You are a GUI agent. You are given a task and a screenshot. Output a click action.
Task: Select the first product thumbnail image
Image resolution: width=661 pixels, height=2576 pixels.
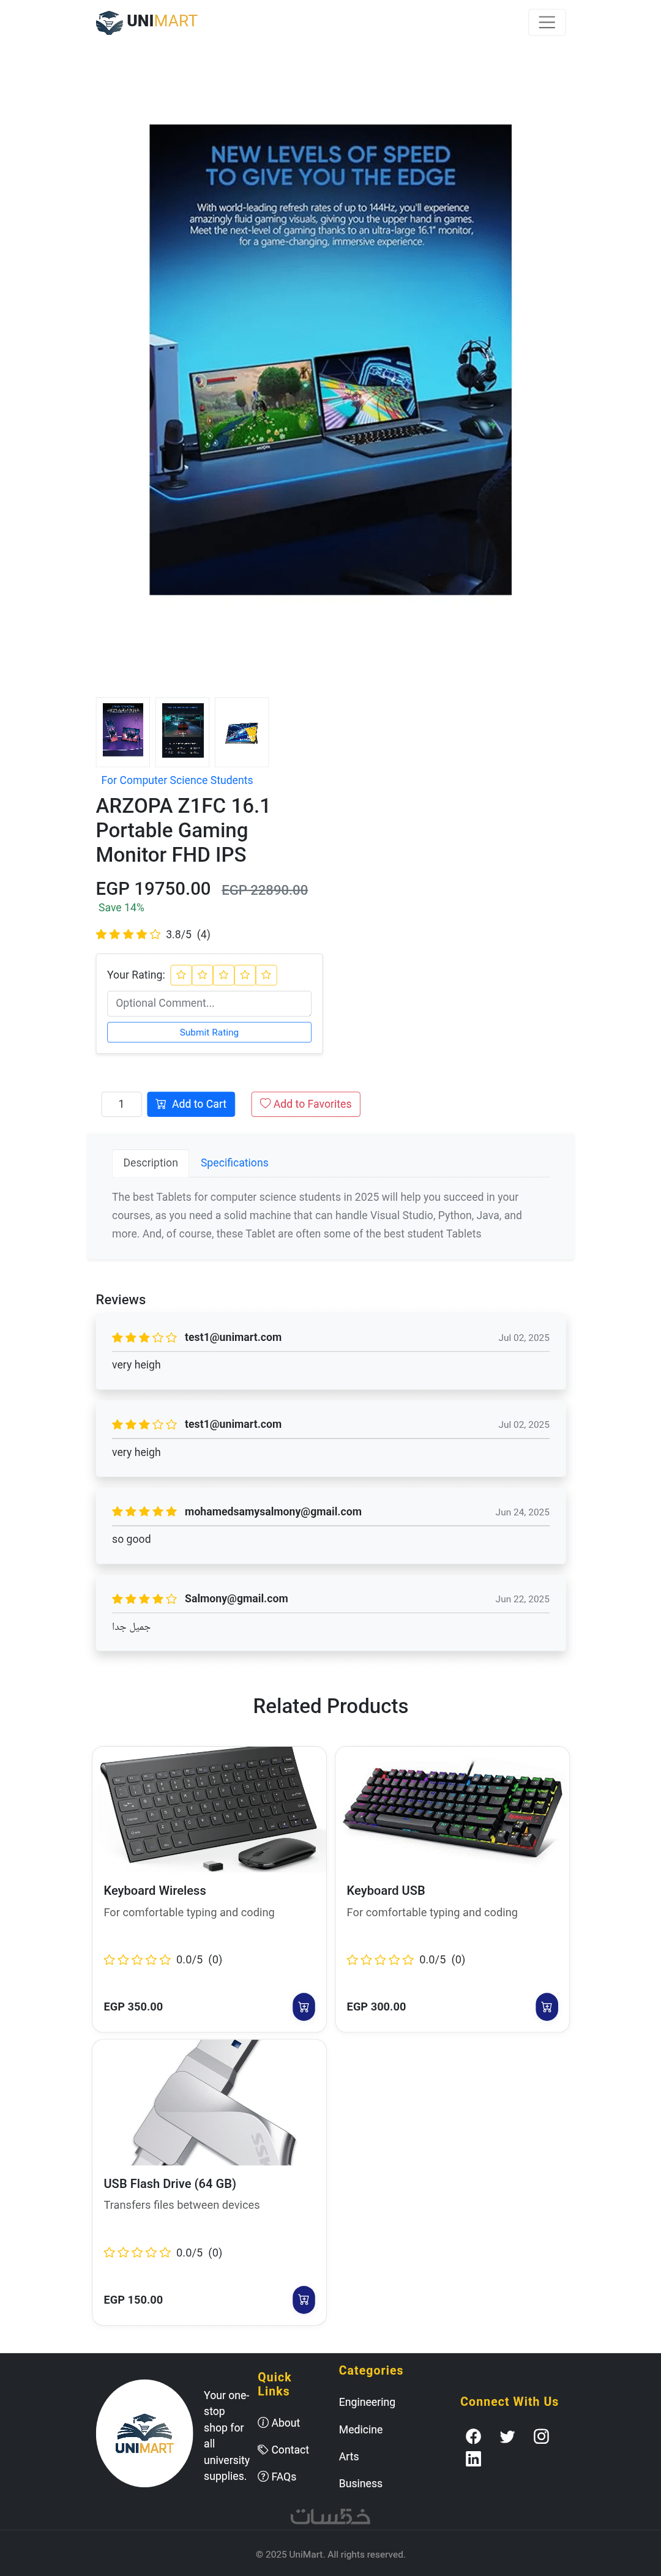(123, 730)
